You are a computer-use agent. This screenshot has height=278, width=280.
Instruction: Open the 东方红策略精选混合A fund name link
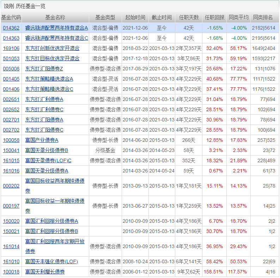[49, 79]
